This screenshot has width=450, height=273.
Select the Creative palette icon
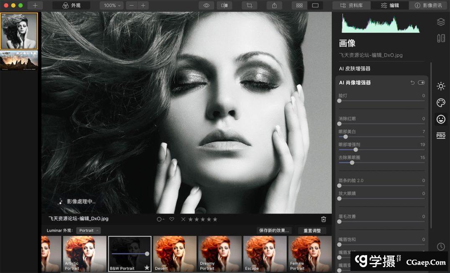(x=440, y=103)
